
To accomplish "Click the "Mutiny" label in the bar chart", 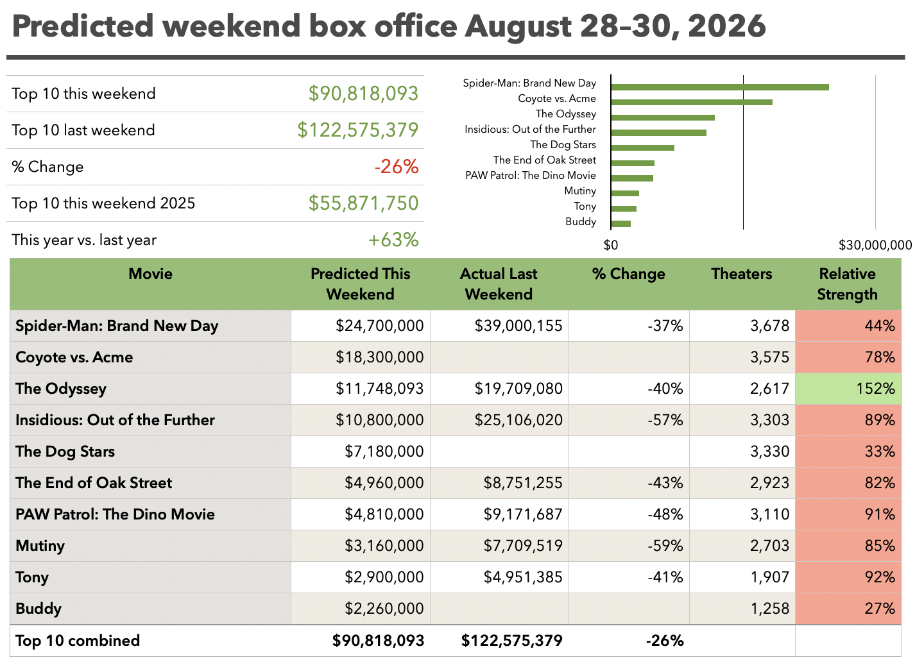I will pos(580,191).
